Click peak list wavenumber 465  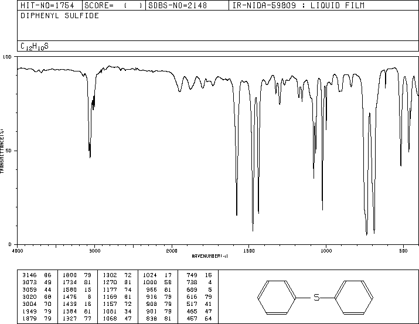[x=192, y=312]
